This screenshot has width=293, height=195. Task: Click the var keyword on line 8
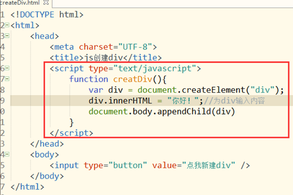click(x=96, y=90)
